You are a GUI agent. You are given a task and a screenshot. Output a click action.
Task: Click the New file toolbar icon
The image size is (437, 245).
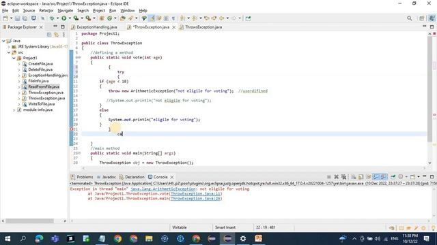[x=5, y=18]
